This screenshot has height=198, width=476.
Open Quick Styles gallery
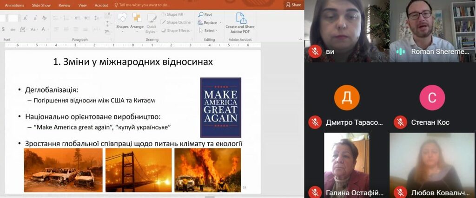151,23
